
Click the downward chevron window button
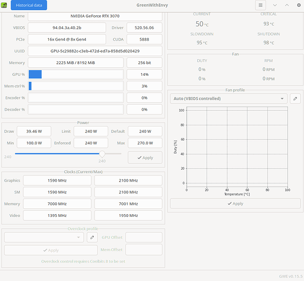coord(275,5)
